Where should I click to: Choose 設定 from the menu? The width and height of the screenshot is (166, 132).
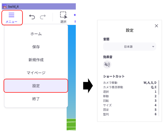[36, 86]
